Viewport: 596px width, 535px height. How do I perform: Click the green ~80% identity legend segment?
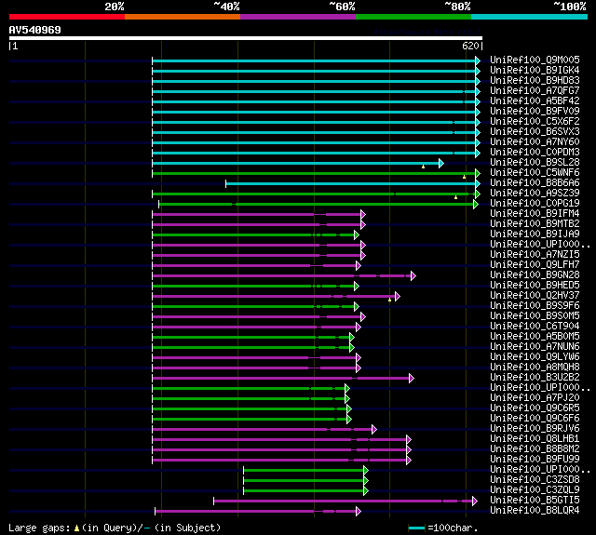coord(413,17)
